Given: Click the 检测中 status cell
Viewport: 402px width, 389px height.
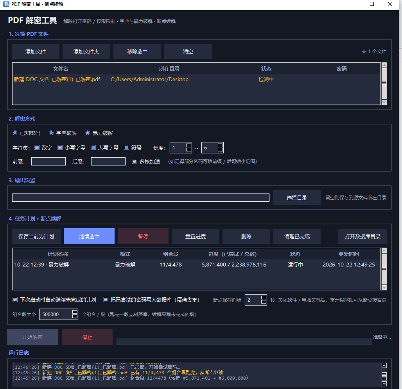Looking at the screenshot, I should [266, 79].
